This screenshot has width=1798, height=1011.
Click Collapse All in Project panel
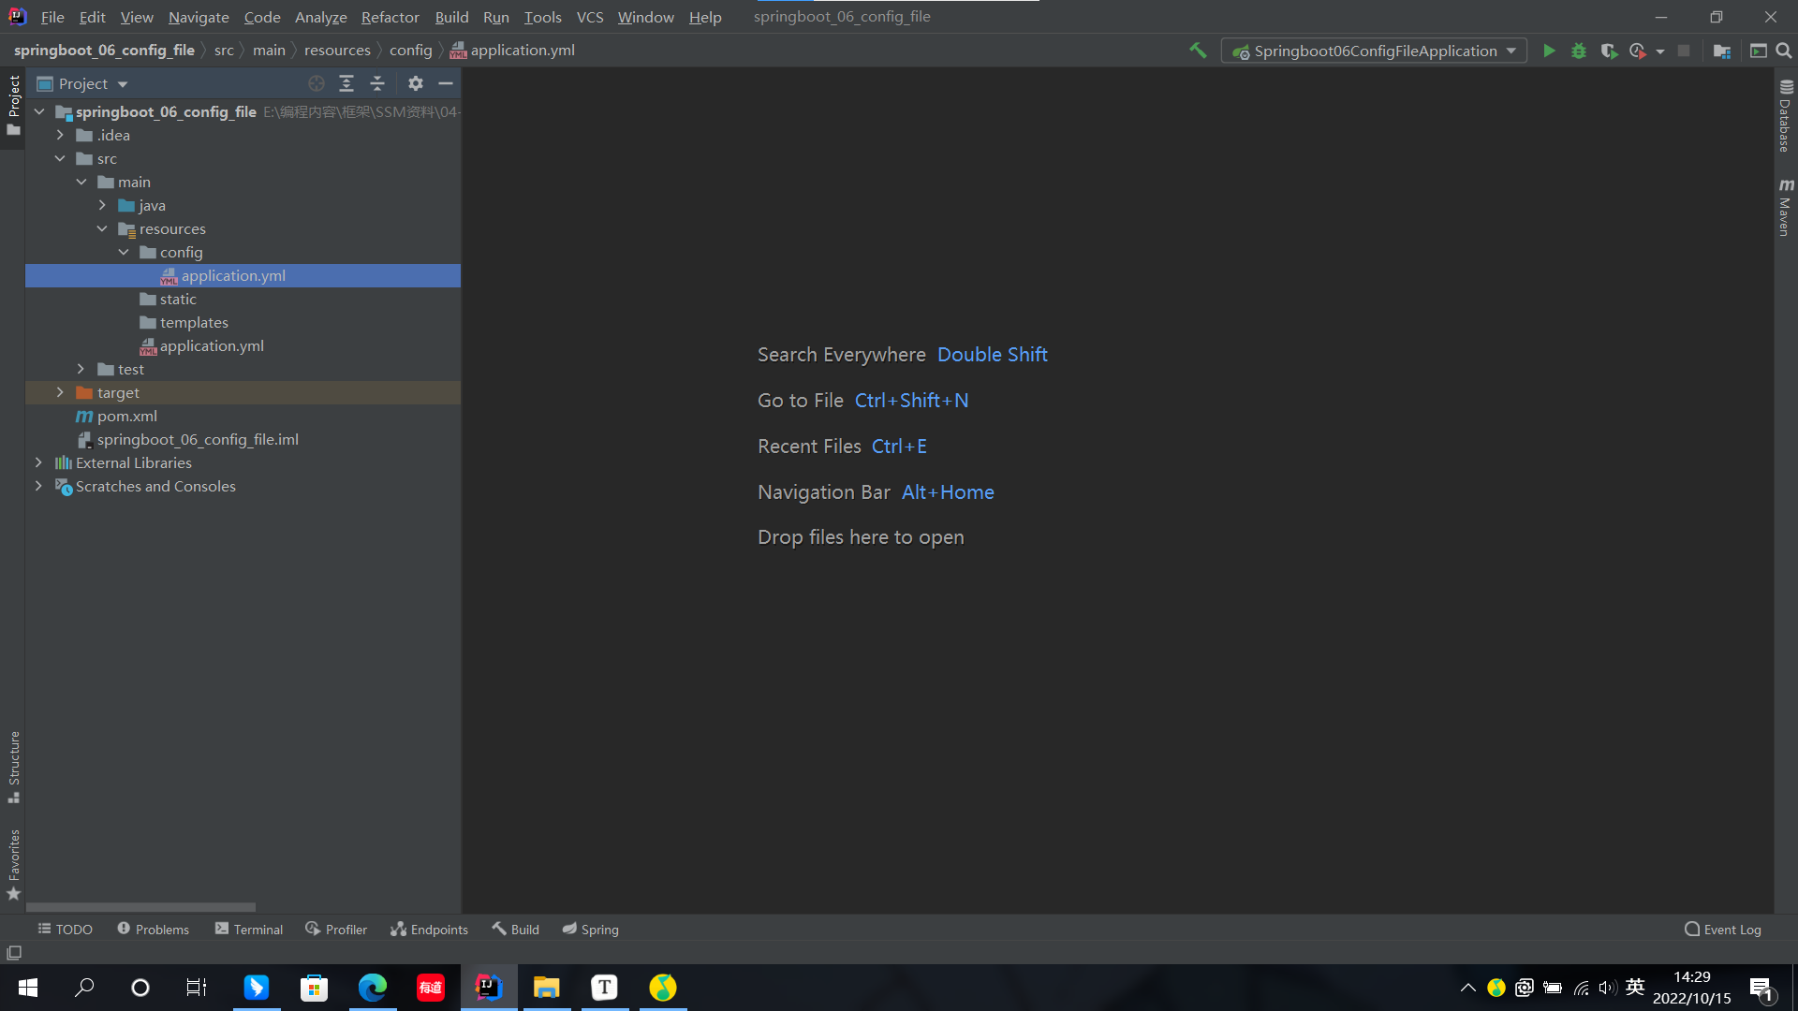(x=377, y=83)
